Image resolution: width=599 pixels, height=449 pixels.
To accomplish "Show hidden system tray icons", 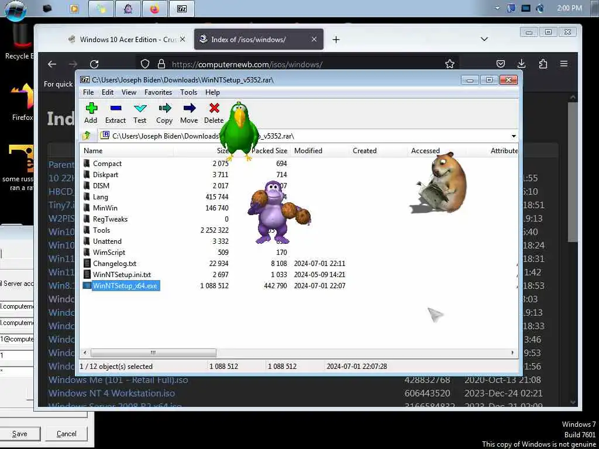I will (x=497, y=8).
